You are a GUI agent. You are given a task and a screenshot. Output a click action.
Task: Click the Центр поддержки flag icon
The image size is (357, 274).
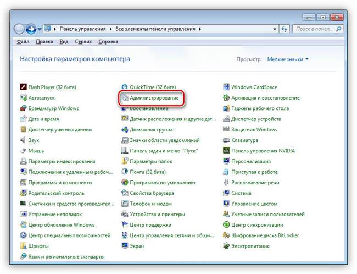[x=125, y=224]
